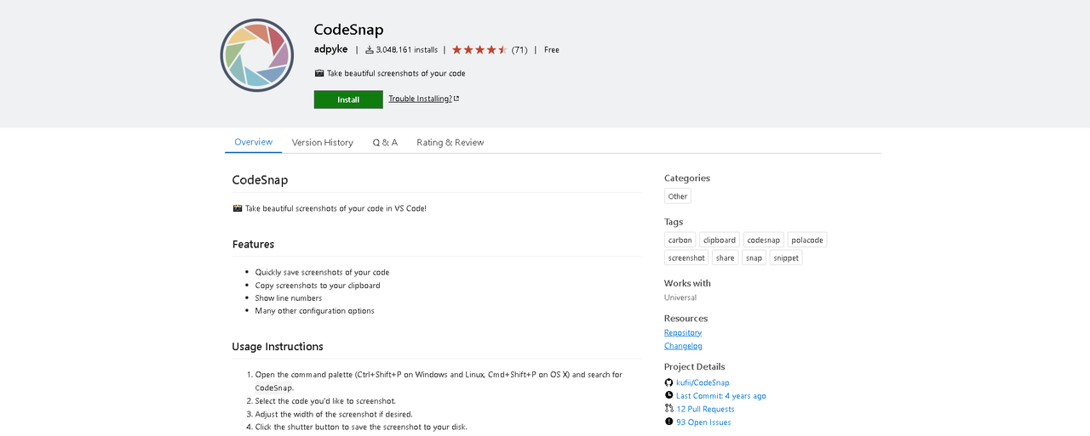Select the clipboard tag

[x=720, y=240]
